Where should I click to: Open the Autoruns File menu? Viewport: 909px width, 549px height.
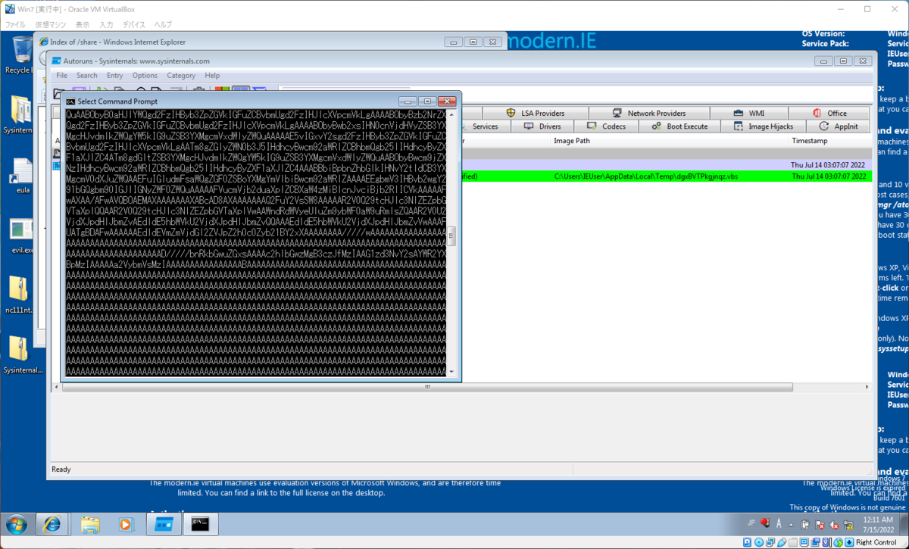coord(61,76)
